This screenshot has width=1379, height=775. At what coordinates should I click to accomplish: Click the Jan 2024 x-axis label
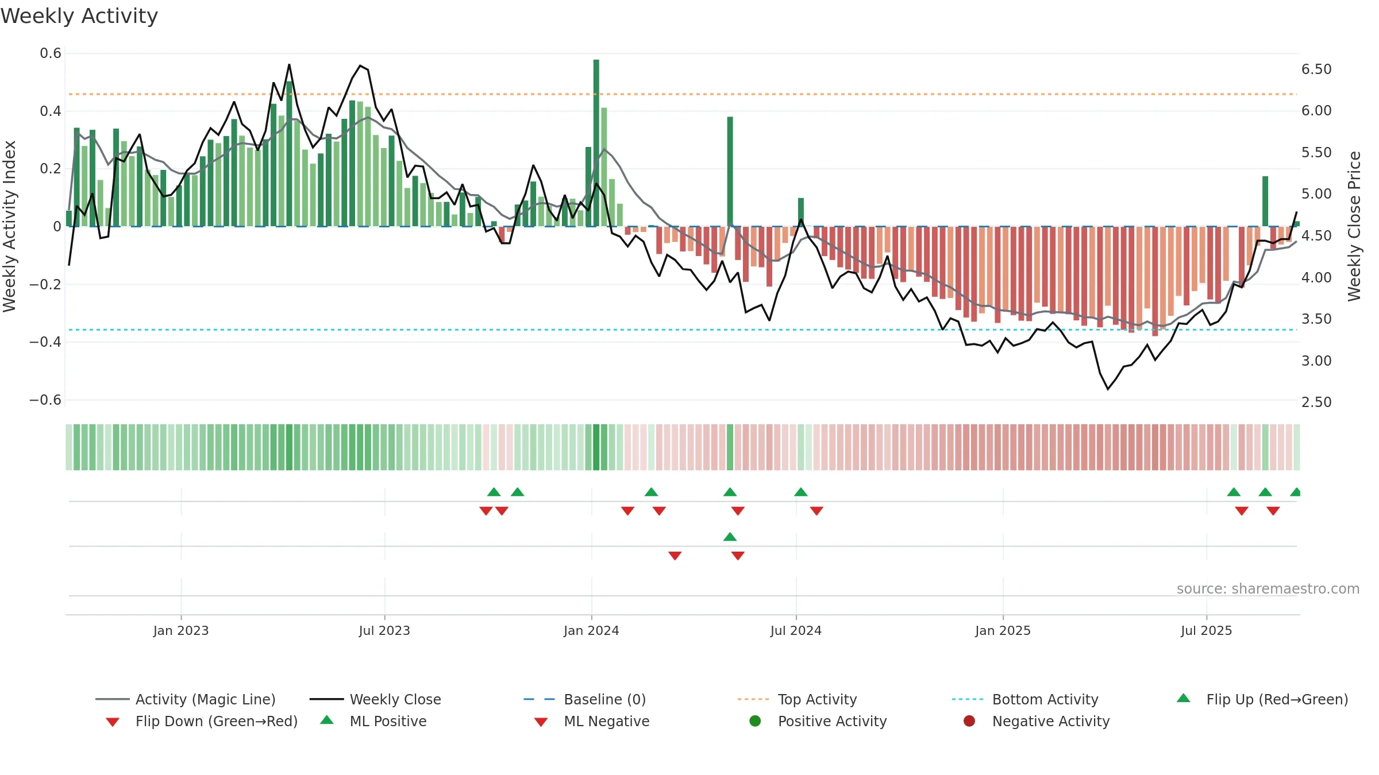tap(591, 631)
